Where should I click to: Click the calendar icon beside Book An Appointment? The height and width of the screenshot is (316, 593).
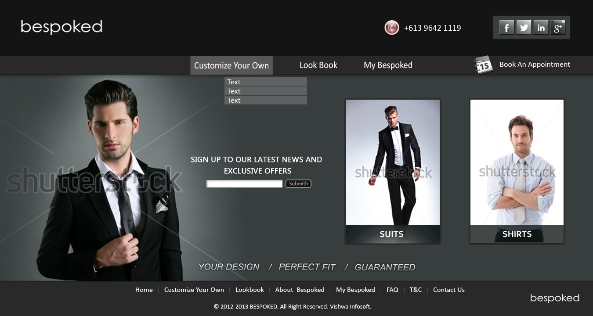pyautogui.click(x=484, y=65)
